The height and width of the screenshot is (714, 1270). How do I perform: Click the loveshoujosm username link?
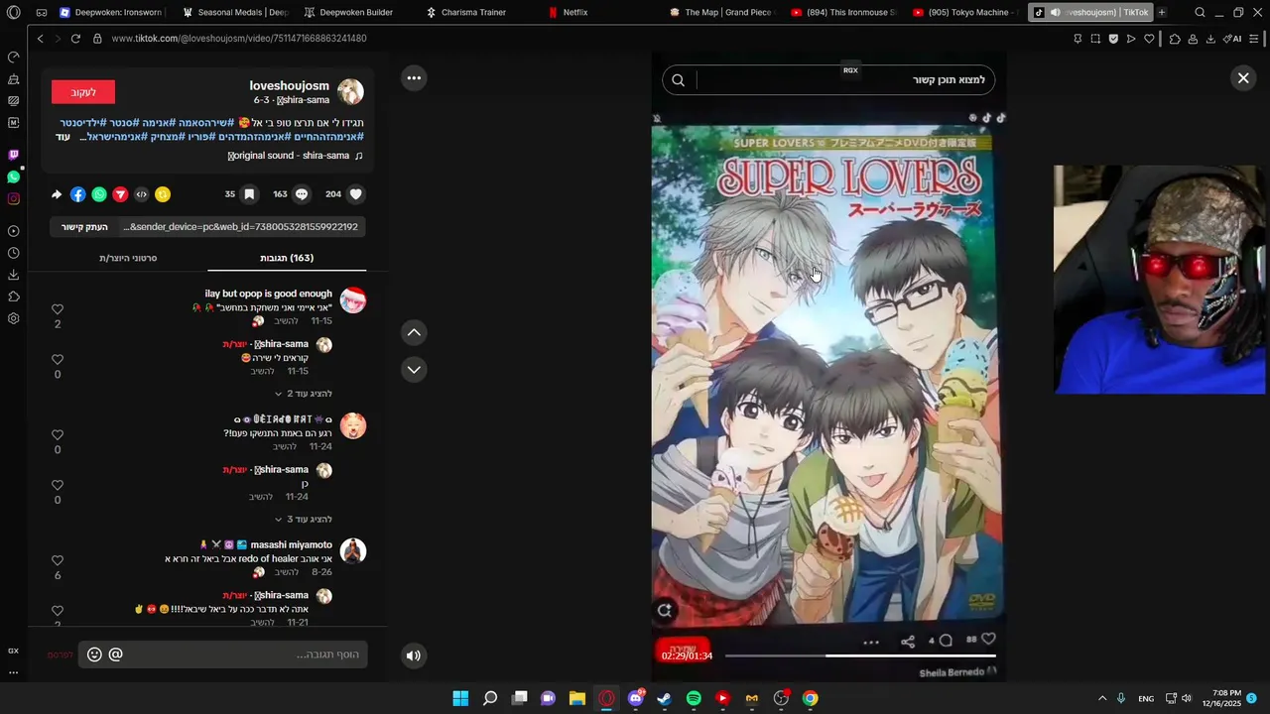click(289, 85)
